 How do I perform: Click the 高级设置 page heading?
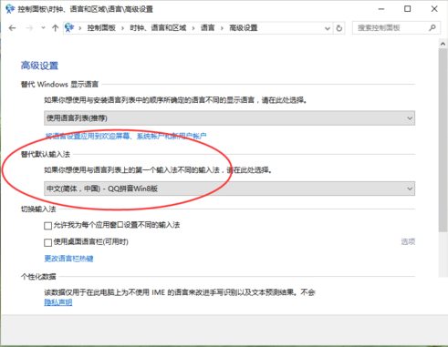tap(39, 66)
